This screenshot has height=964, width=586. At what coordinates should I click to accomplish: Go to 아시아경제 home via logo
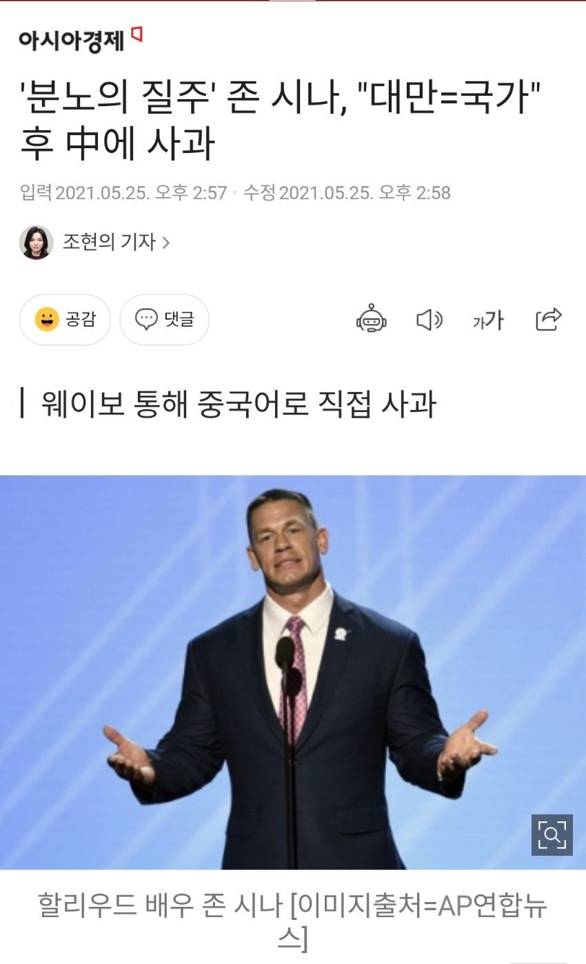(81, 40)
